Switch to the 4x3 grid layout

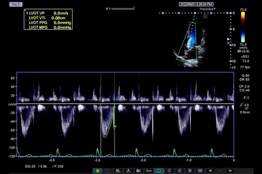[x=200, y=171]
